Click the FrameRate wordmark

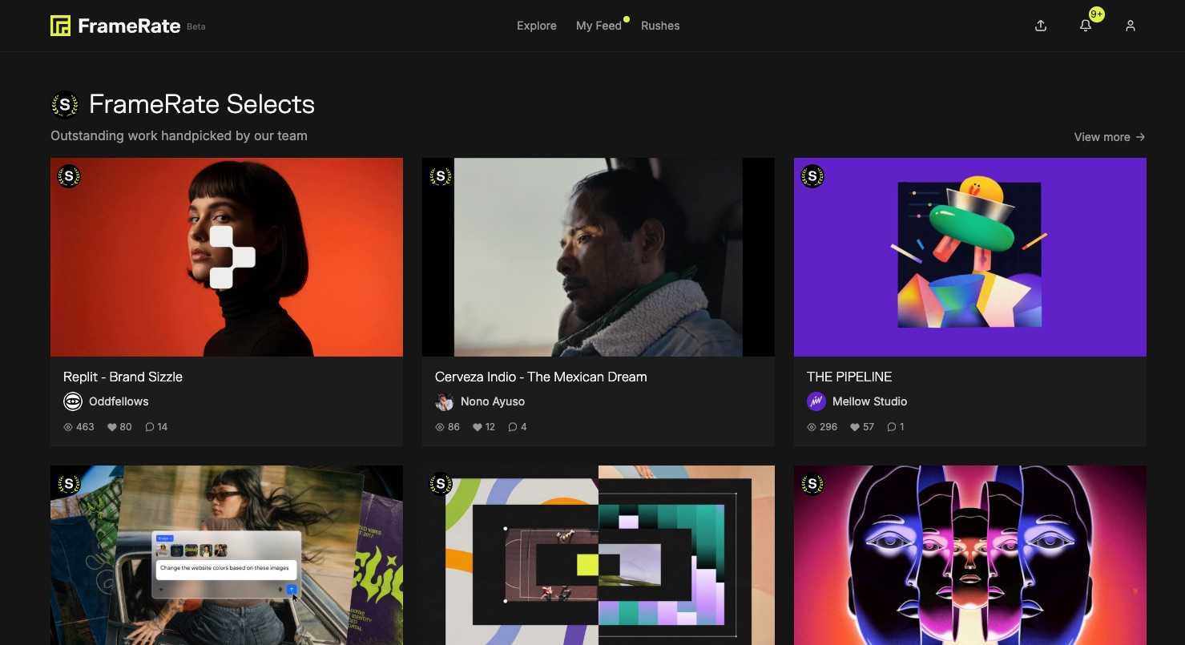tap(129, 26)
